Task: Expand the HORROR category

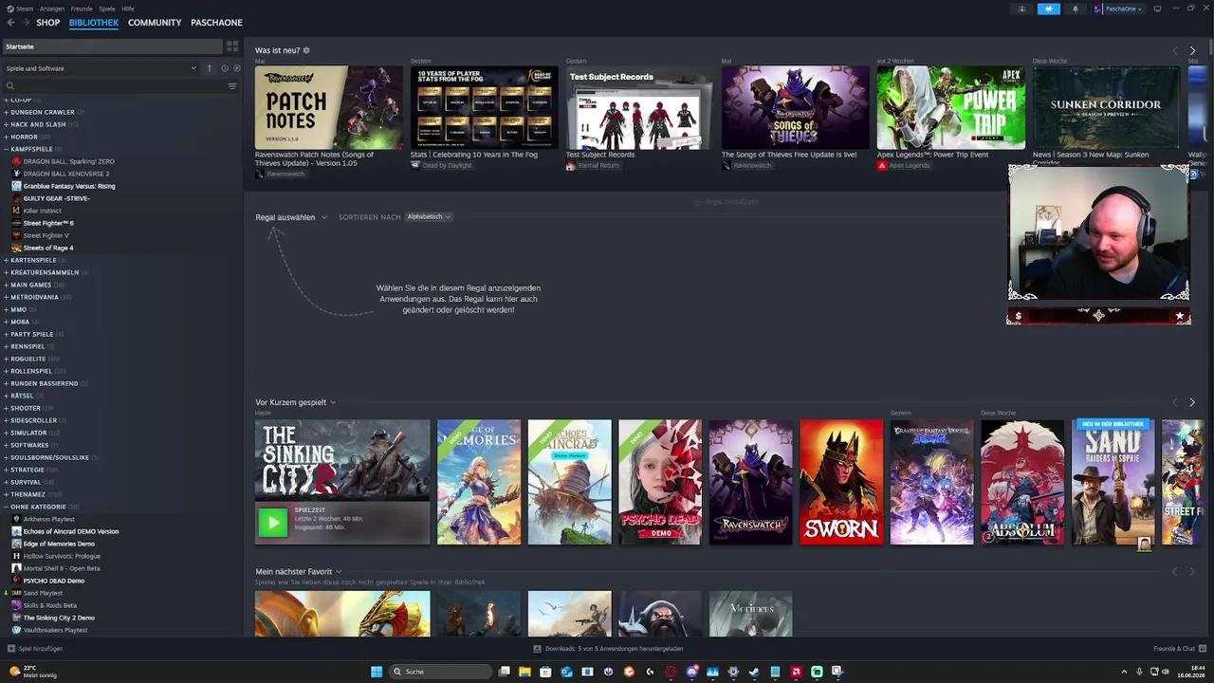Action: 6,137
